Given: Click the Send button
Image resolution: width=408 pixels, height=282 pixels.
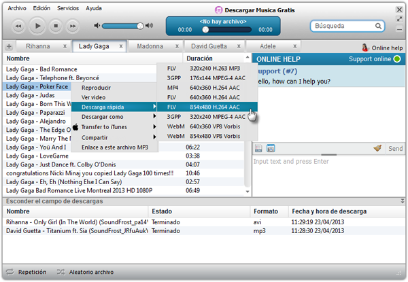Looking at the screenshot, I should (395, 148).
